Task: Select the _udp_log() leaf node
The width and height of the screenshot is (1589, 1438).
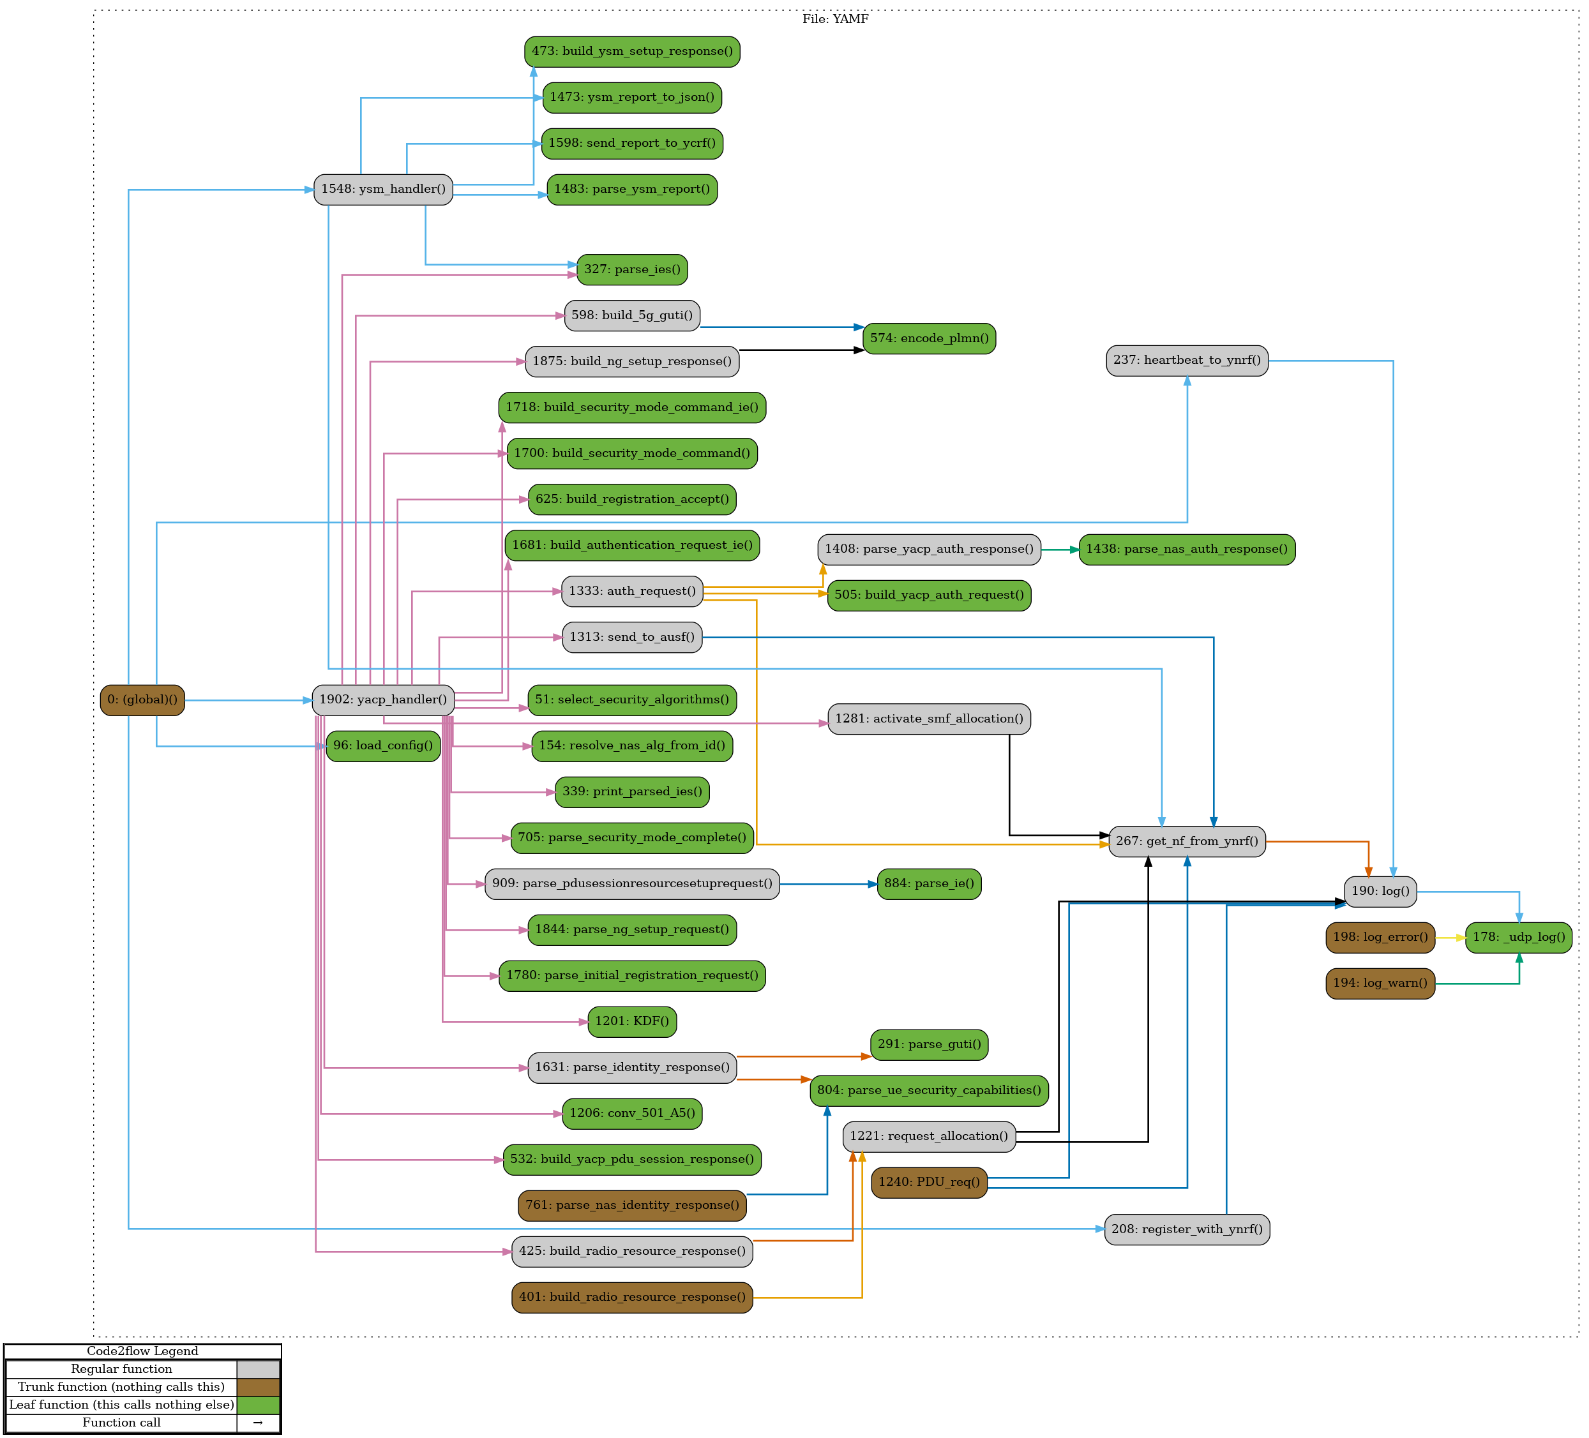Action: coord(1518,937)
